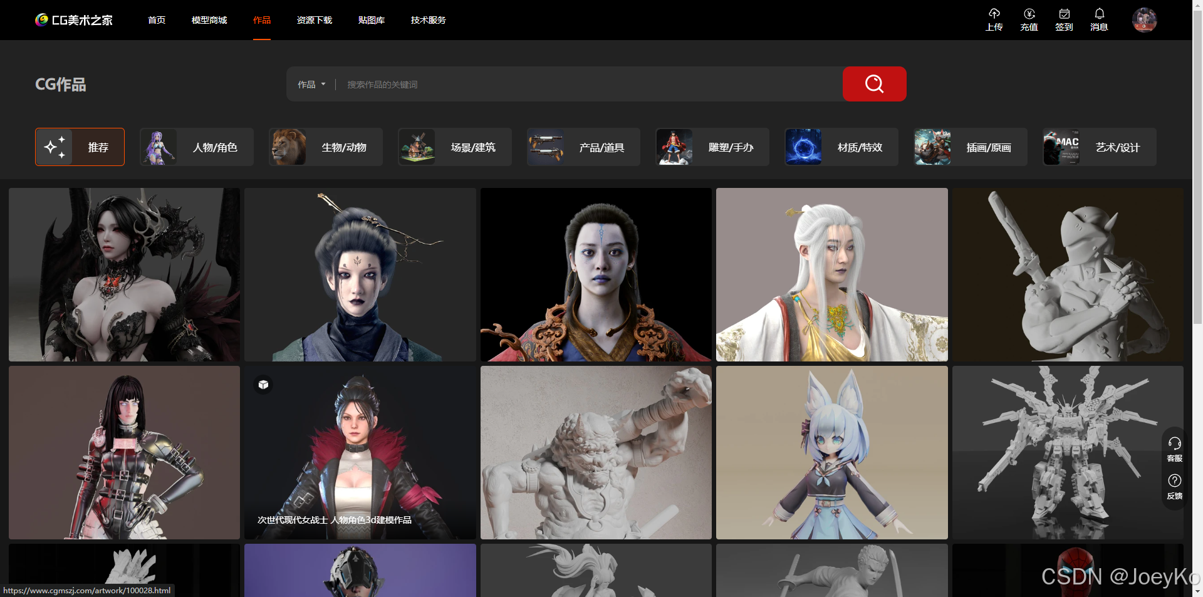
Task: Select the 场景/建筑 category
Action: click(455, 147)
